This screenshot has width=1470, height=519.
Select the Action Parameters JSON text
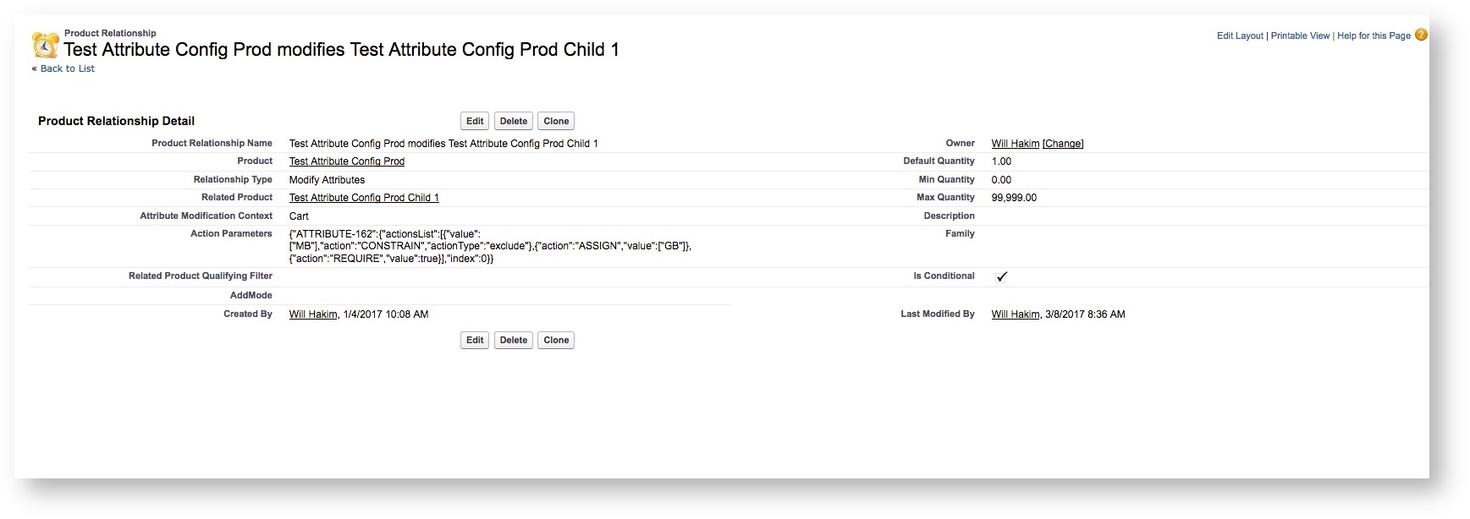coord(490,246)
